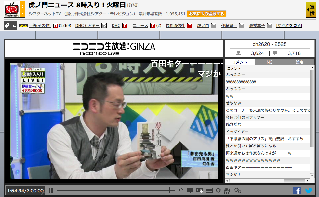Open the 虎ノ門 tag link
The width and height of the screenshot is (319, 197).
[203, 26]
